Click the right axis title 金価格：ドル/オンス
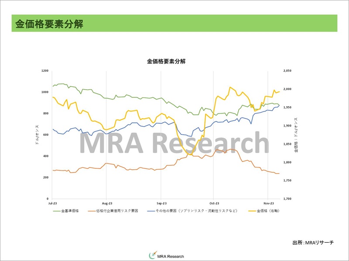The height and width of the screenshot is (261, 349). coord(296,135)
